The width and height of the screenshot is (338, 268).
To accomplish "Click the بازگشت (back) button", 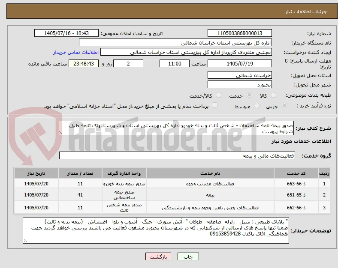I will pyautogui.click(x=158, y=256).
